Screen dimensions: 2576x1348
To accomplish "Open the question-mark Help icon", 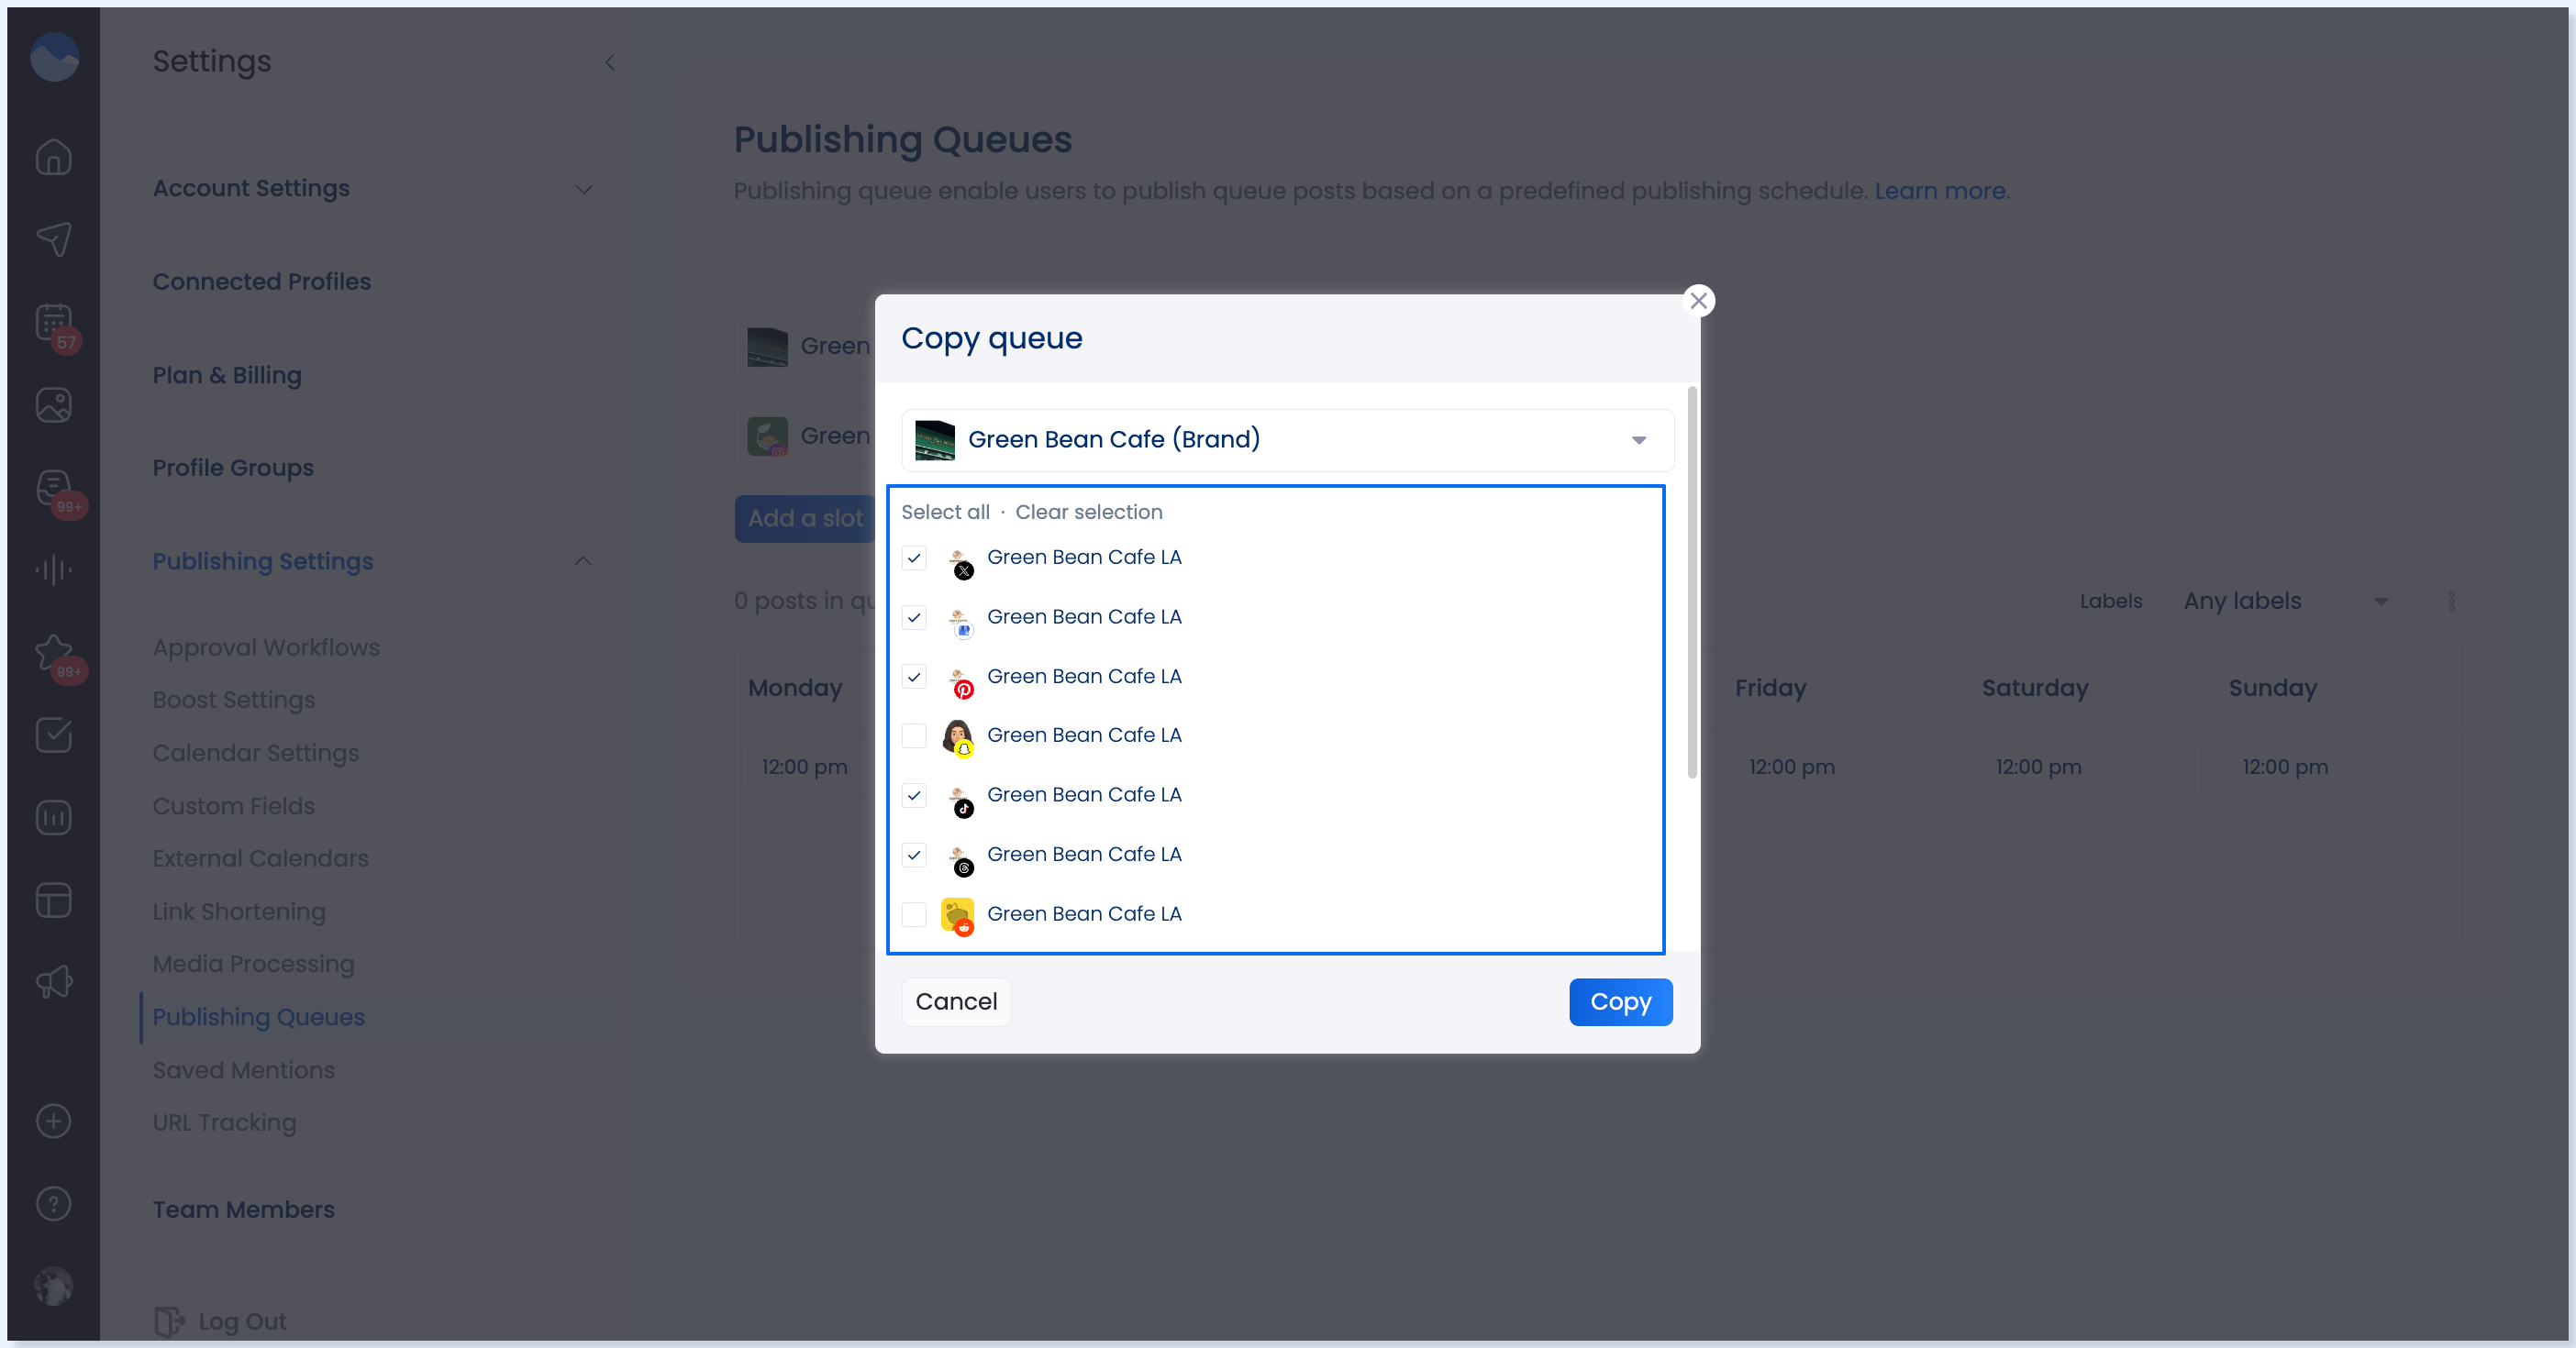I will (x=53, y=1204).
